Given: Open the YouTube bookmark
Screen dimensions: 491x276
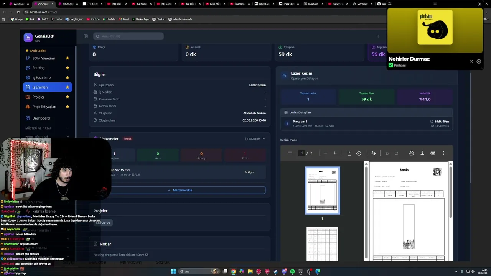Looking at the screenshot, I should 93,19.
